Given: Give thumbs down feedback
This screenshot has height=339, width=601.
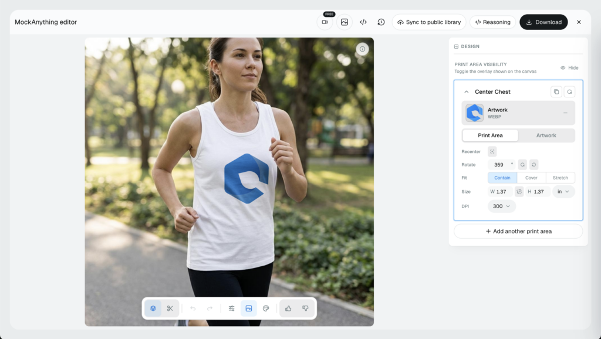Looking at the screenshot, I should click(x=305, y=309).
